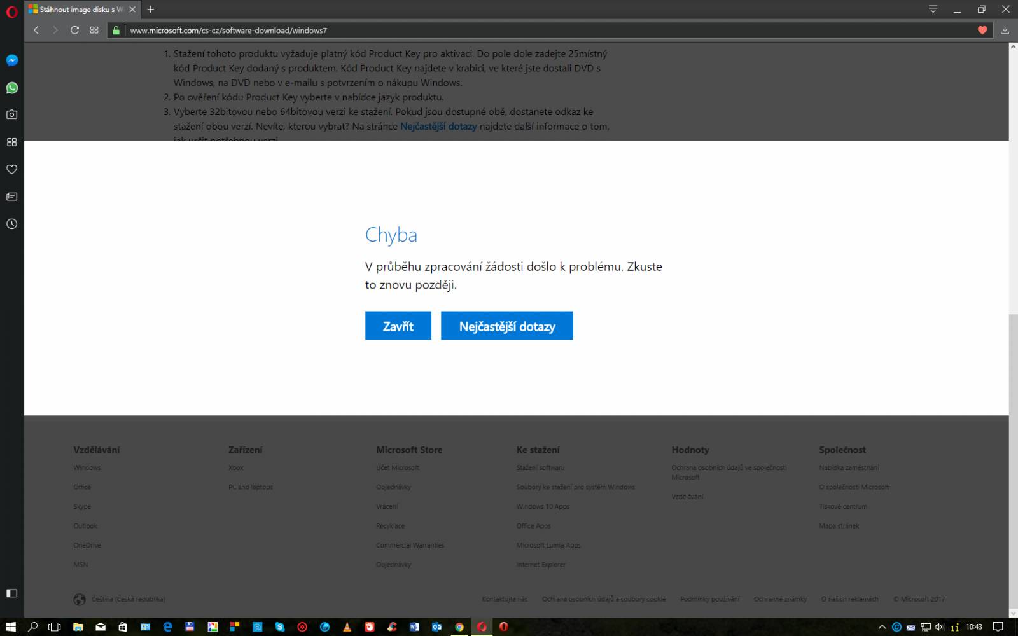Open Facebook Messenger in the sidebar

tap(11, 60)
